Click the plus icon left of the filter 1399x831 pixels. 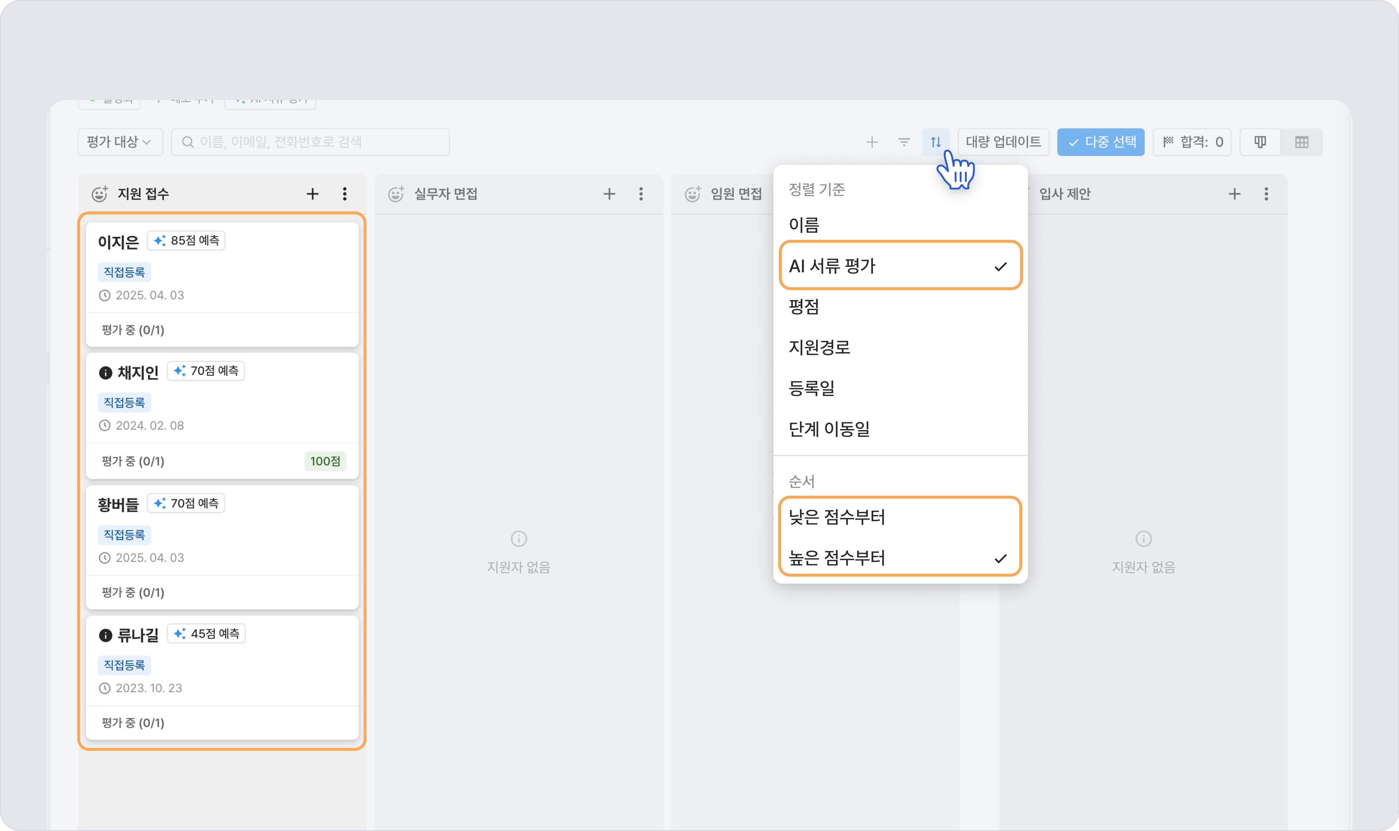click(872, 142)
